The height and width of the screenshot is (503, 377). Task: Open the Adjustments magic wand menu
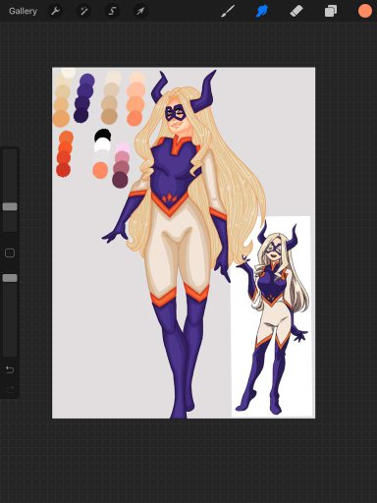tap(83, 11)
